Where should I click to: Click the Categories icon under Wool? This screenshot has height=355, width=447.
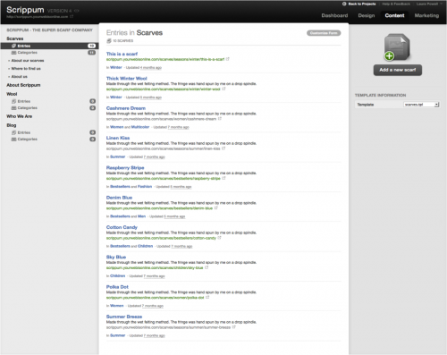point(13,108)
